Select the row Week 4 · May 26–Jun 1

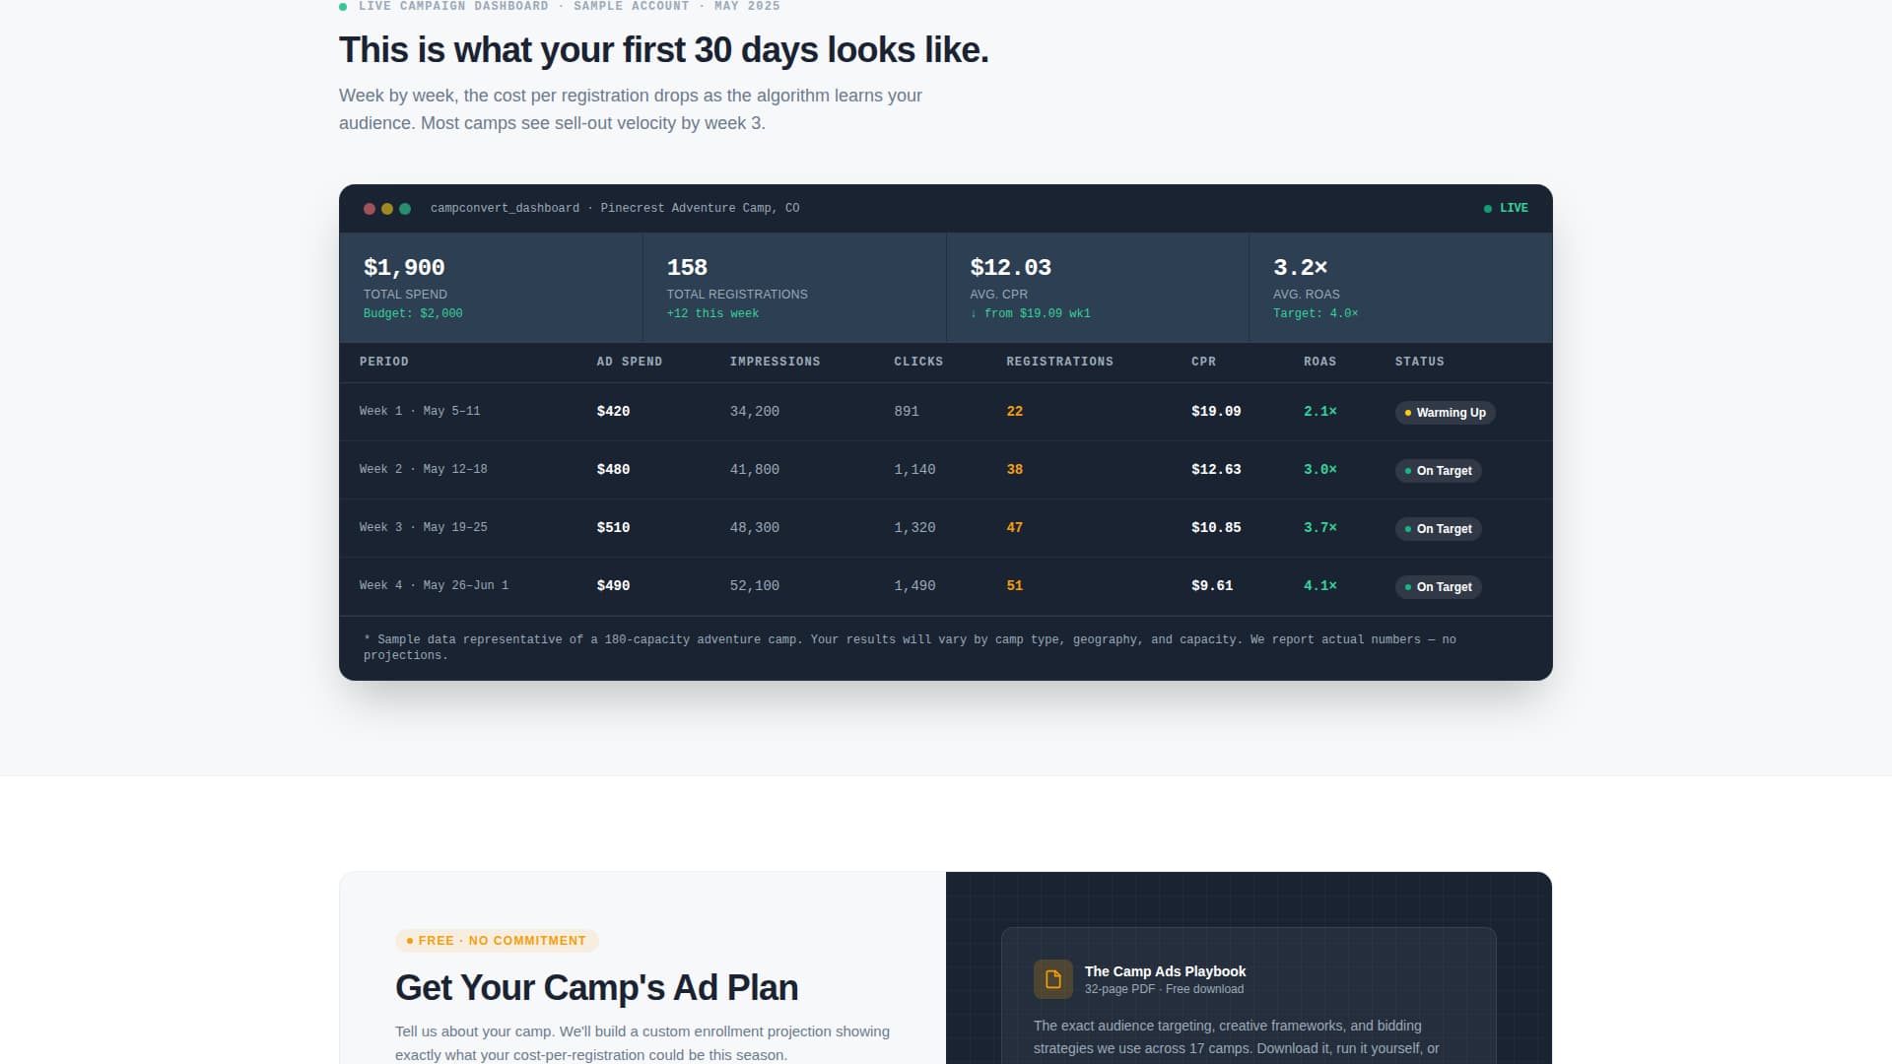pyautogui.click(x=946, y=586)
